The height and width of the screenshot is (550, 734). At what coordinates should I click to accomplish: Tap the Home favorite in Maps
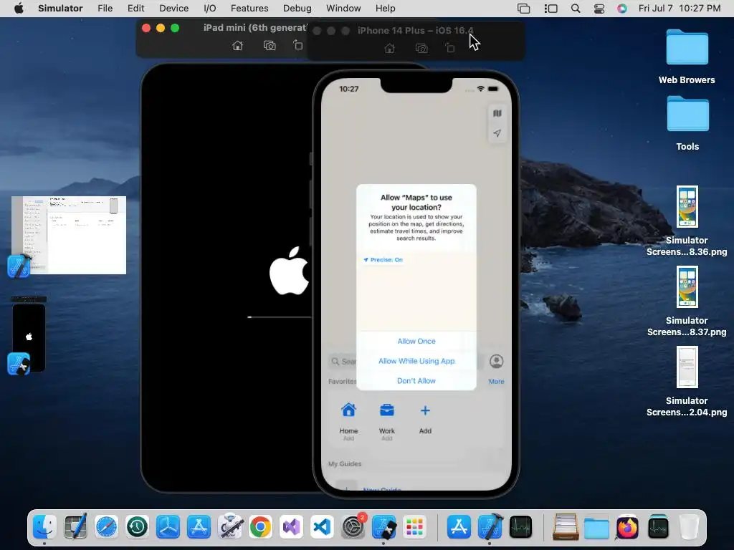tap(348, 420)
